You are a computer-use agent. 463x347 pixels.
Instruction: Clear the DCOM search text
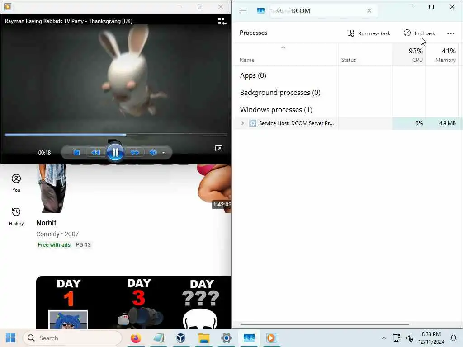[x=369, y=11]
